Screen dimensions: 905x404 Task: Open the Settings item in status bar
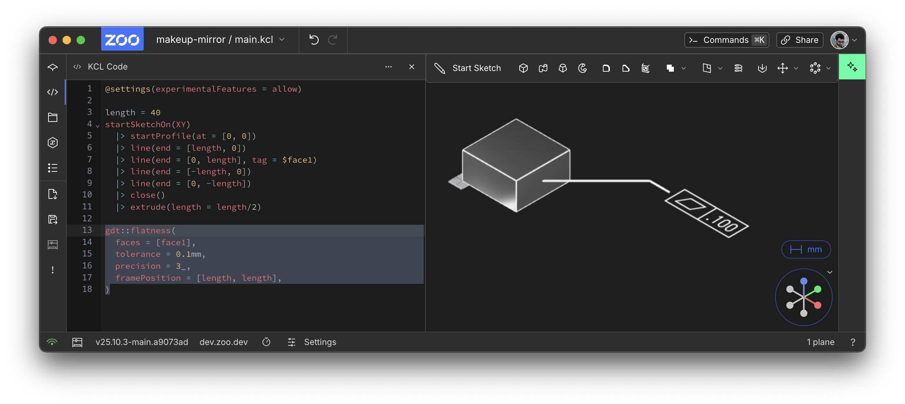(320, 342)
